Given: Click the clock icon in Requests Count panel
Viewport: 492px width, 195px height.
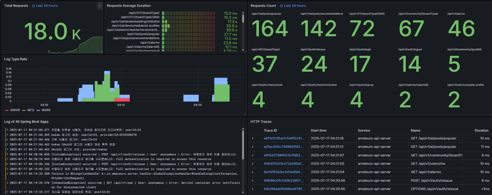Looking at the screenshot, I should pyautogui.click(x=282, y=6).
